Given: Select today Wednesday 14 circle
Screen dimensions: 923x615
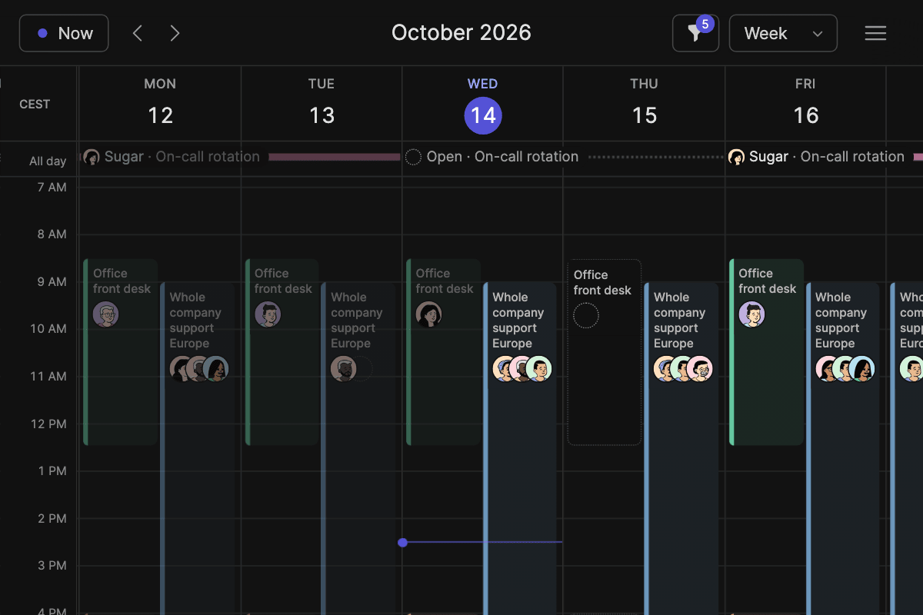Looking at the screenshot, I should click(x=483, y=115).
